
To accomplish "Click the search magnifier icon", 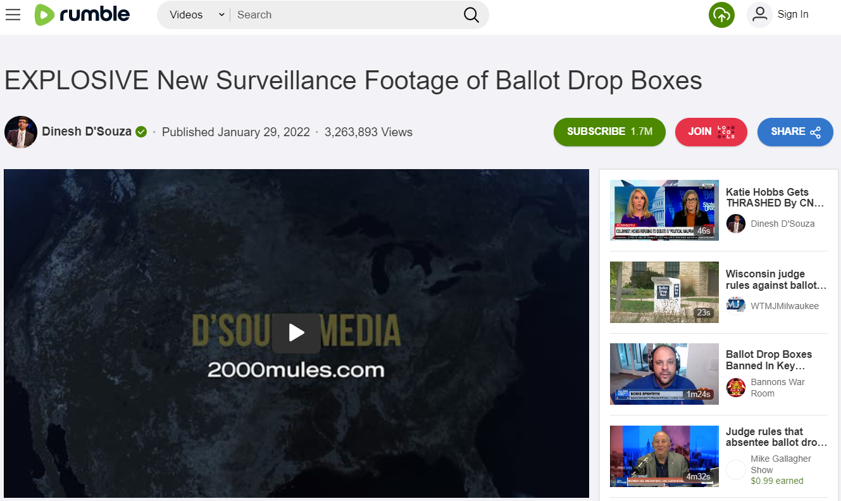I will (471, 15).
